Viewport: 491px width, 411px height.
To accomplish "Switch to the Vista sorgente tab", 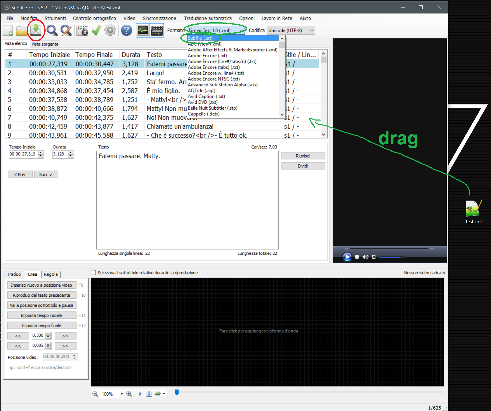I will tap(45, 44).
